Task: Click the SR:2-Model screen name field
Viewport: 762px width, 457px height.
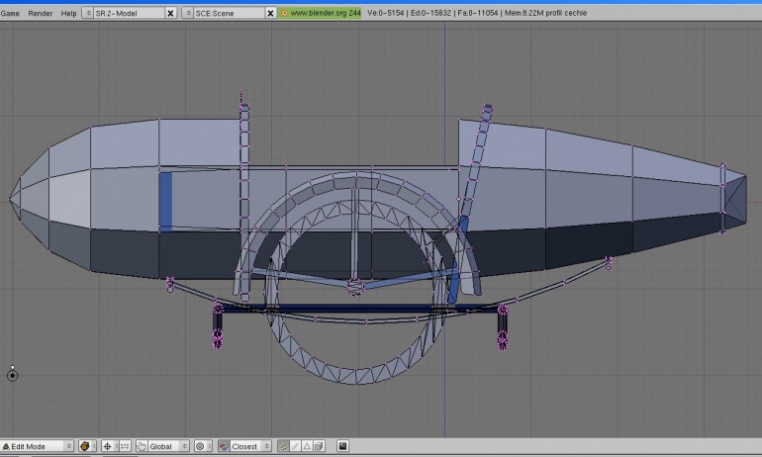Action: click(x=130, y=13)
